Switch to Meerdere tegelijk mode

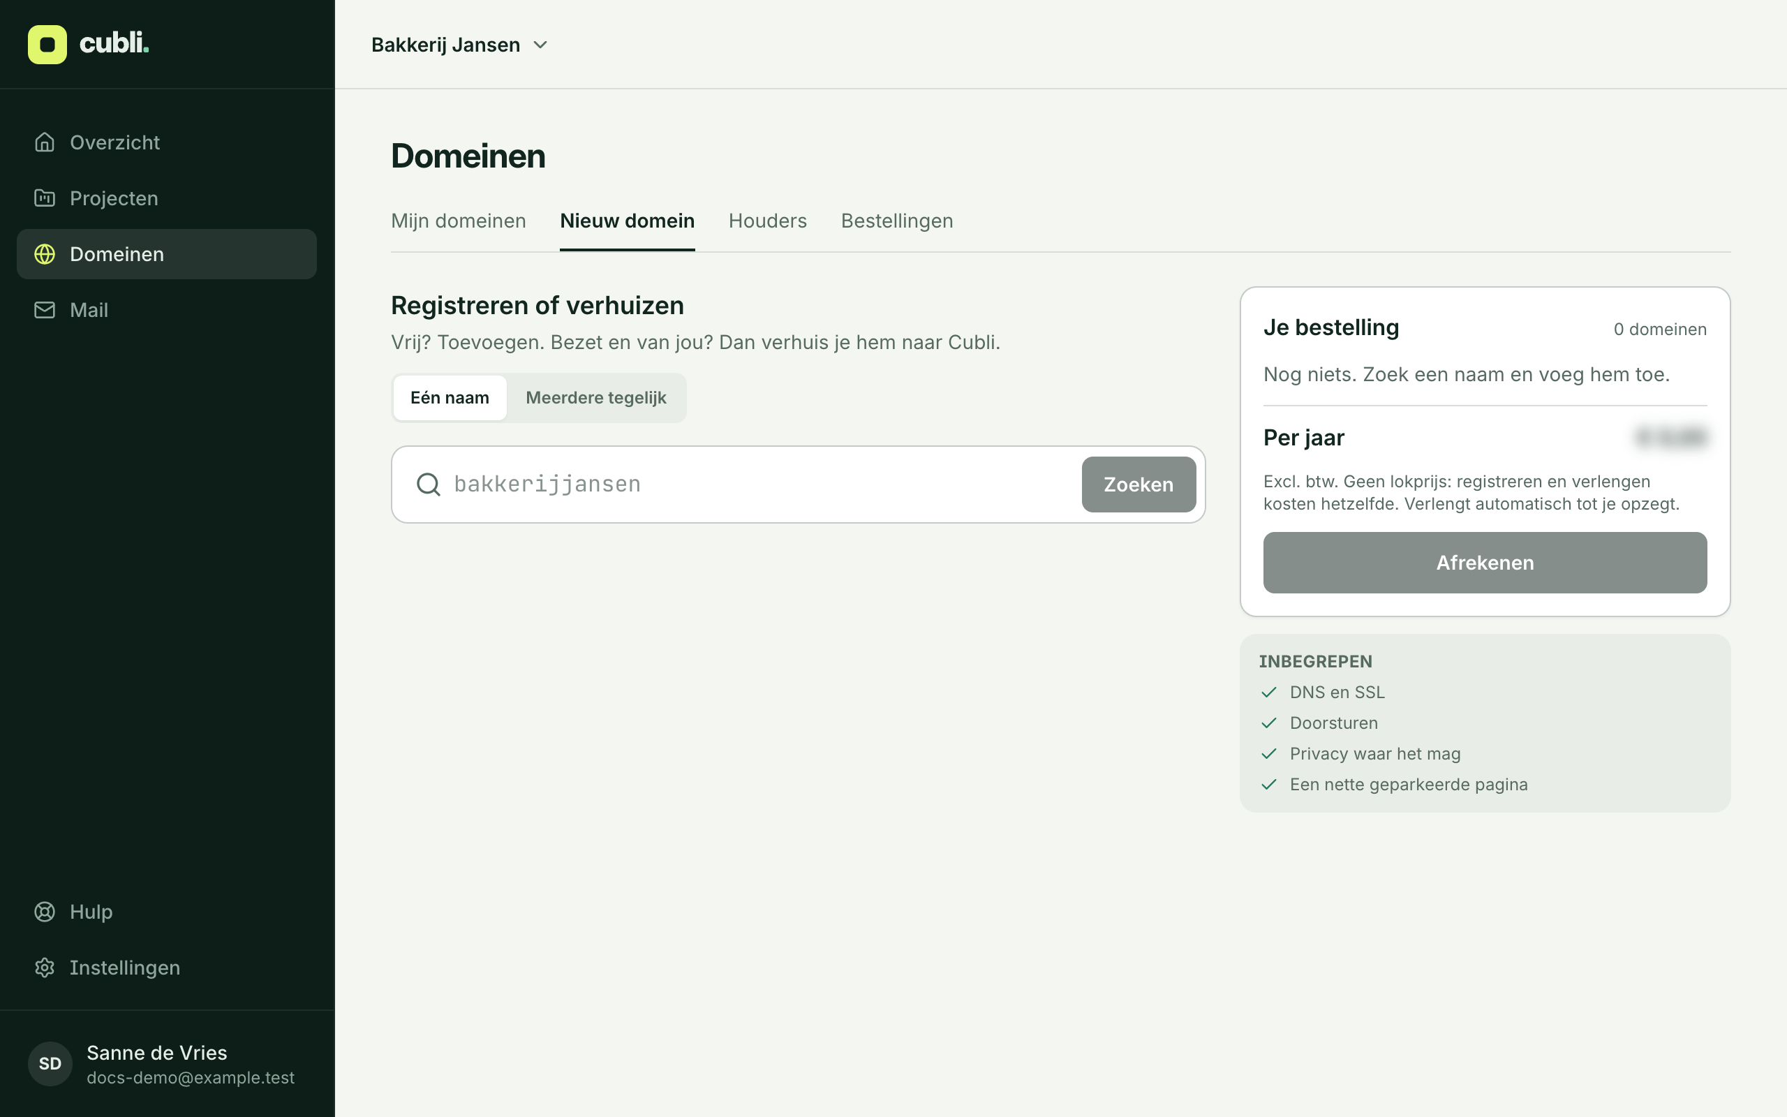tap(596, 398)
